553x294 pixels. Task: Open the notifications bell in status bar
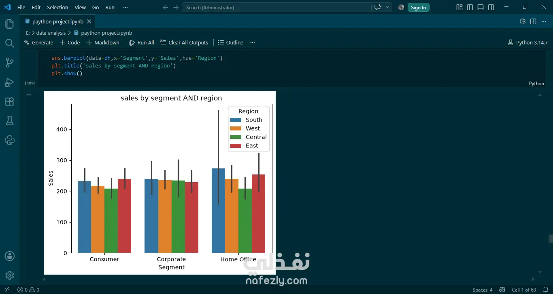[545, 290]
